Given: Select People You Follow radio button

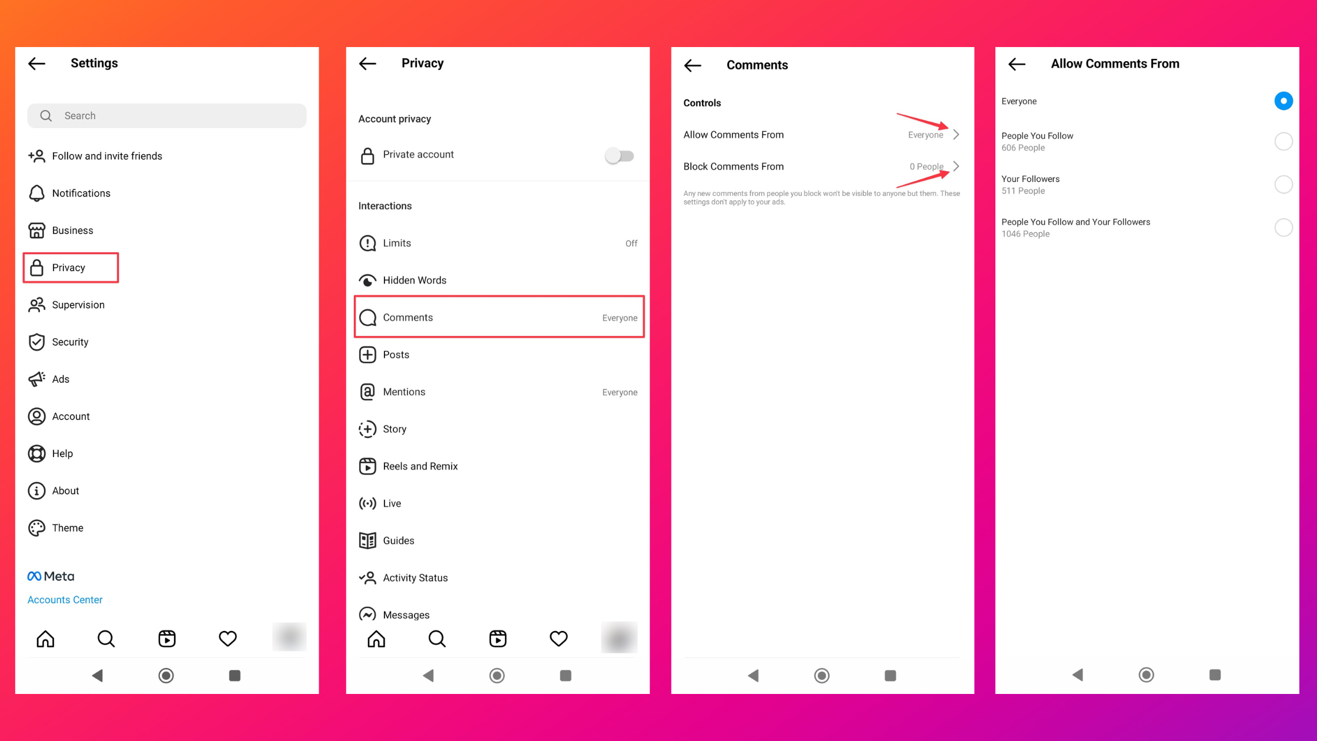Looking at the screenshot, I should (1285, 141).
